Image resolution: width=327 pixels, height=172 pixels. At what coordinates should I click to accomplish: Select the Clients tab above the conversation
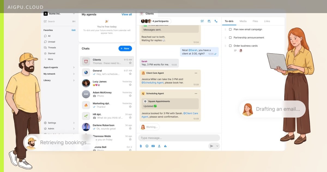pyautogui.click(x=147, y=14)
